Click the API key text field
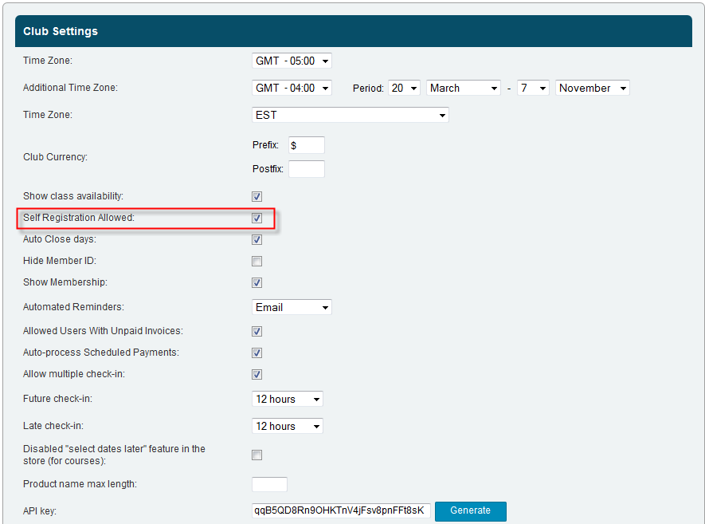This screenshot has width=705, height=524. [341, 510]
